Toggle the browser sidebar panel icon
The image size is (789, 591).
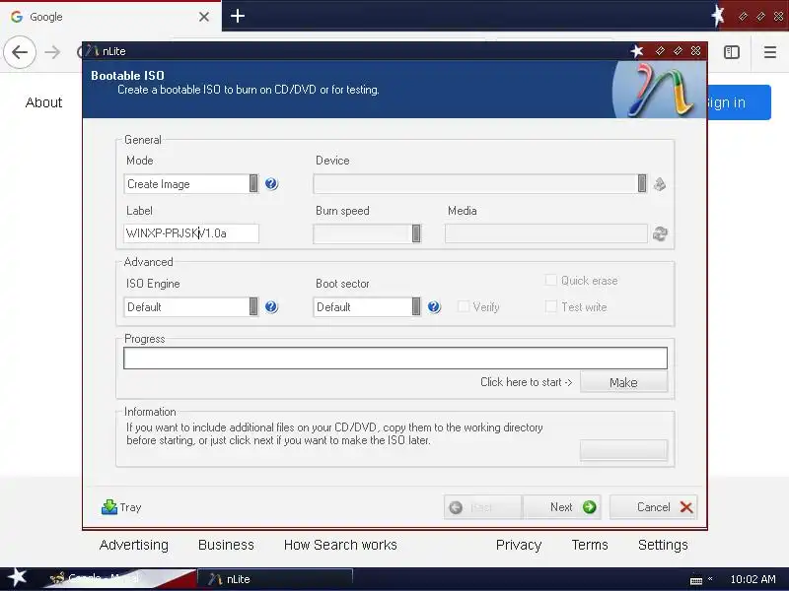pos(732,52)
